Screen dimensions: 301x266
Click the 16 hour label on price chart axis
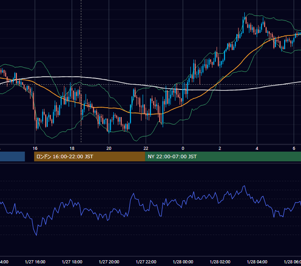pyautogui.click(x=35, y=149)
